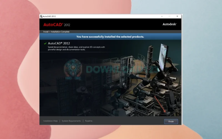Open the Readme link
The image size is (222, 139).
(x=89, y=121)
